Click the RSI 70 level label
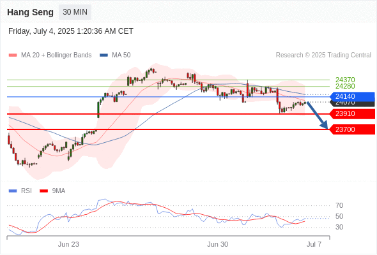377x255 pixels. coord(339,205)
